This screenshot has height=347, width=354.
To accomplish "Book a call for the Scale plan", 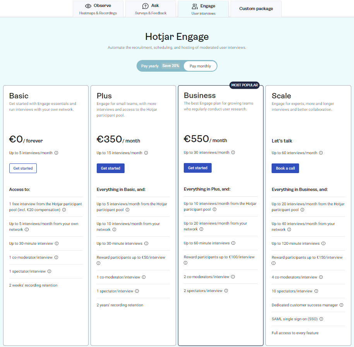I will [286, 168].
